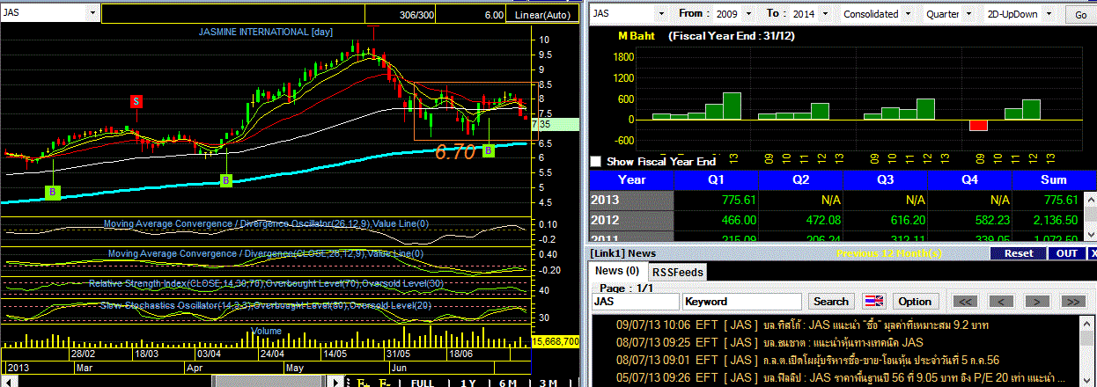1097x387 pixels.
Task: Switch to the RSSFeeds tab
Action: click(678, 272)
